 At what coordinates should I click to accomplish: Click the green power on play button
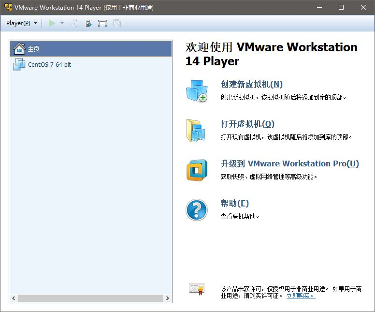click(52, 23)
